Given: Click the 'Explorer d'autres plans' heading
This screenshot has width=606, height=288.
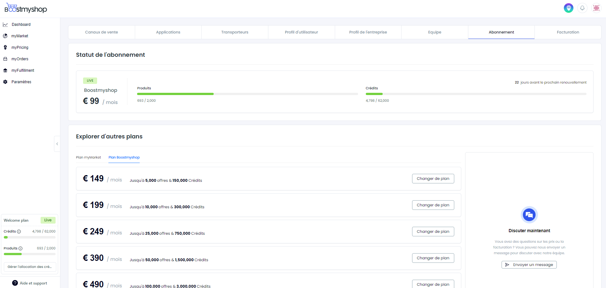Looking at the screenshot, I should pyautogui.click(x=109, y=137).
